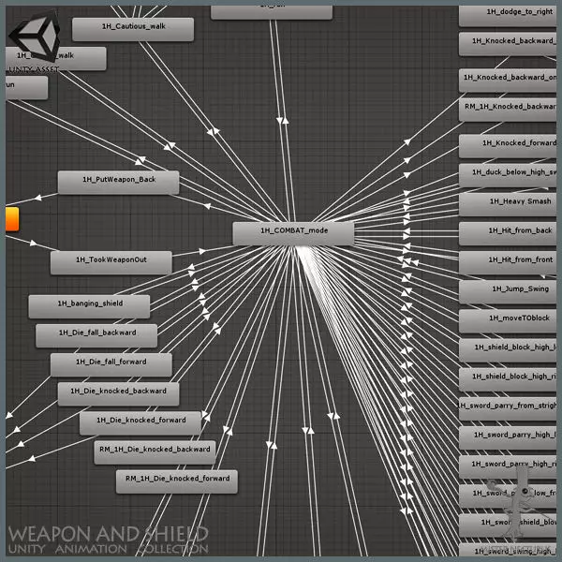Select the 1H_Knocked_forward state node
This screenshot has width=562, height=562.
(508, 146)
